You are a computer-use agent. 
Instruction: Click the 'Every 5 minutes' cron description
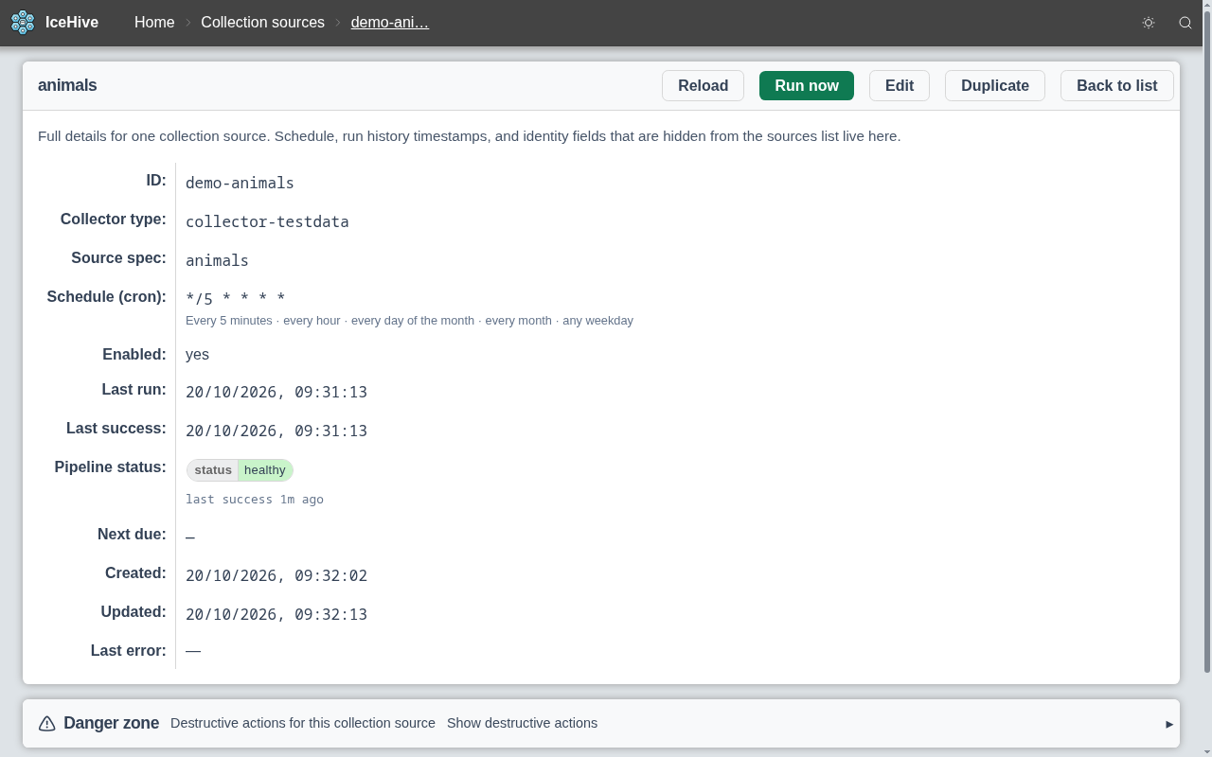[x=409, y=320]
